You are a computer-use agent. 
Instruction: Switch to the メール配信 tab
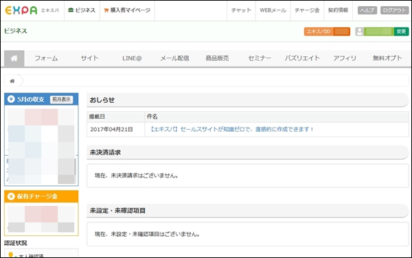[174, 58]
